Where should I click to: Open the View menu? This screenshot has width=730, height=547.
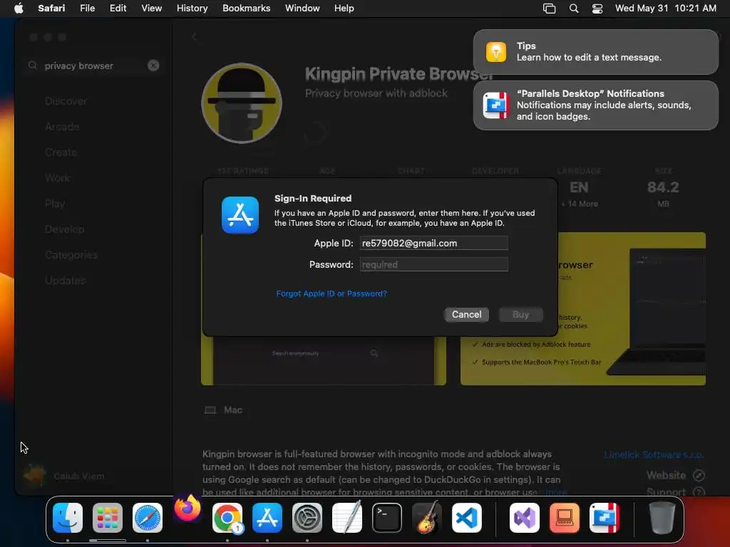(151, 9)
